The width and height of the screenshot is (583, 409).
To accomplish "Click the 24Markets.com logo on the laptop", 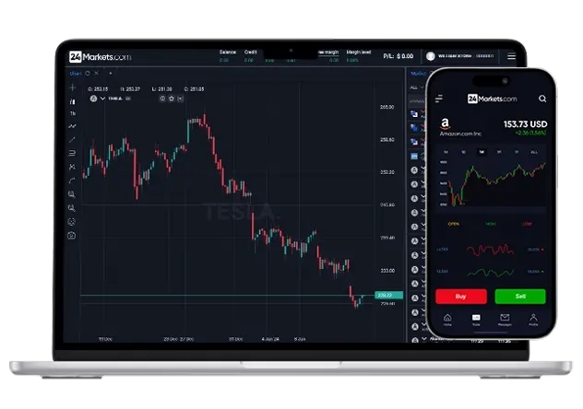I will point(100,57).
